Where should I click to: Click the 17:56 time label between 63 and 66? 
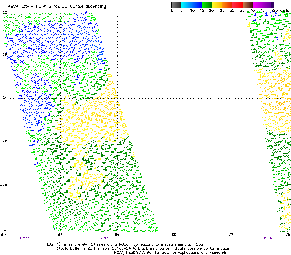103,238
